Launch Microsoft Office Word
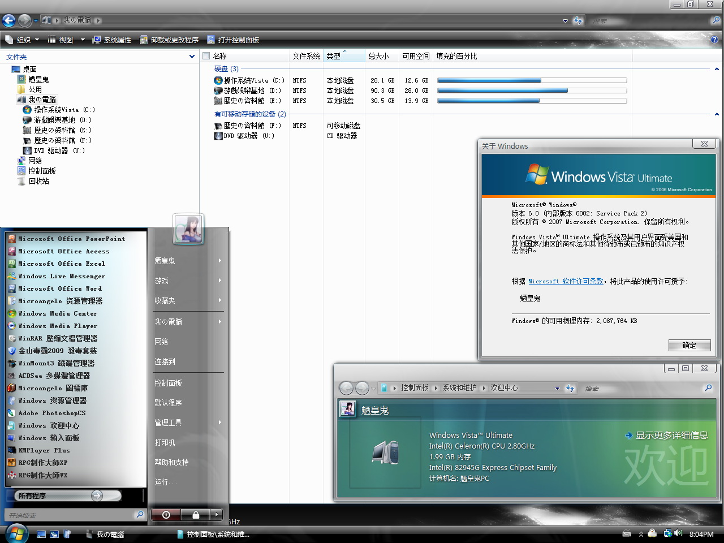 pos(55,288)
